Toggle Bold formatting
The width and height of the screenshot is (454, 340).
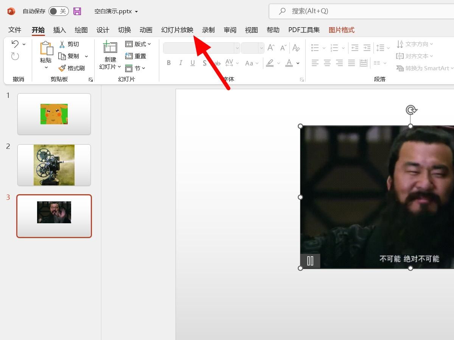pyautogui.click(x=169, y=63)
